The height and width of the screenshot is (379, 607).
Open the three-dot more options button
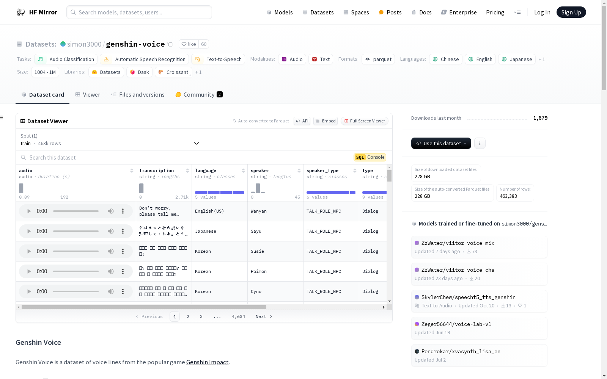[x=480, y=143]
